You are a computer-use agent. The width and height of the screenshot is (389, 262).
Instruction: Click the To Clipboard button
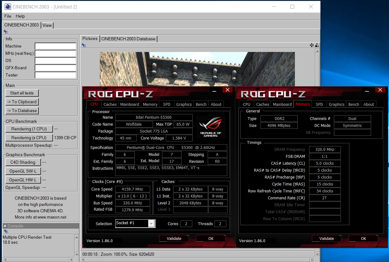coord(22,102)
